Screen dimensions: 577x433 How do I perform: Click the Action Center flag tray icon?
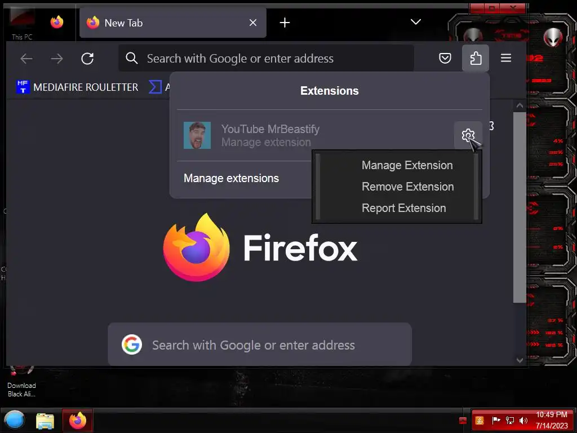pos(496,421)
